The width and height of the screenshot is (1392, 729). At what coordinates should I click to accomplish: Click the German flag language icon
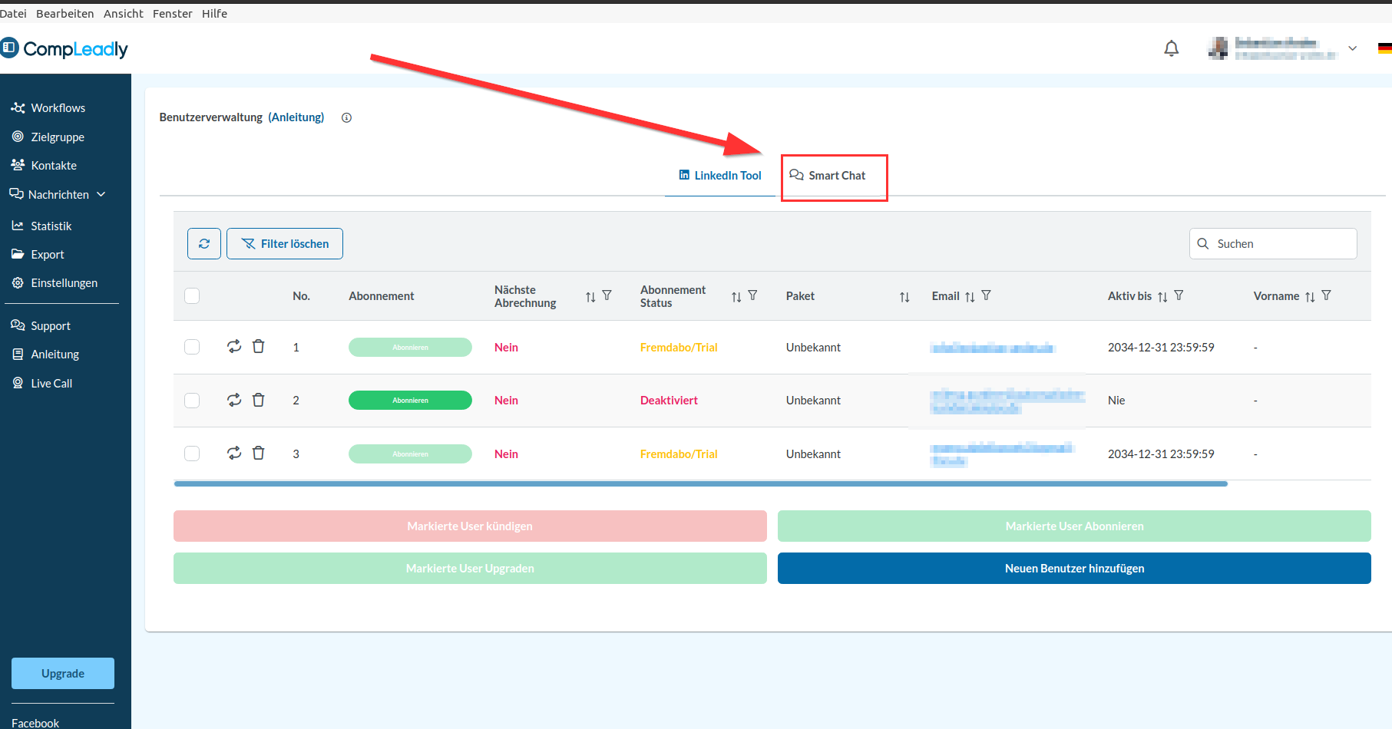pyautogui.click(x=1384, y=48)
